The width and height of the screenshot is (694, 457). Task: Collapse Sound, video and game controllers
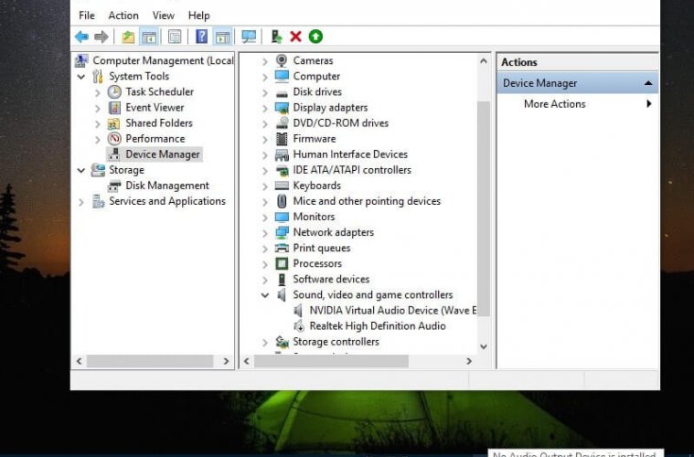coord(264,295)
